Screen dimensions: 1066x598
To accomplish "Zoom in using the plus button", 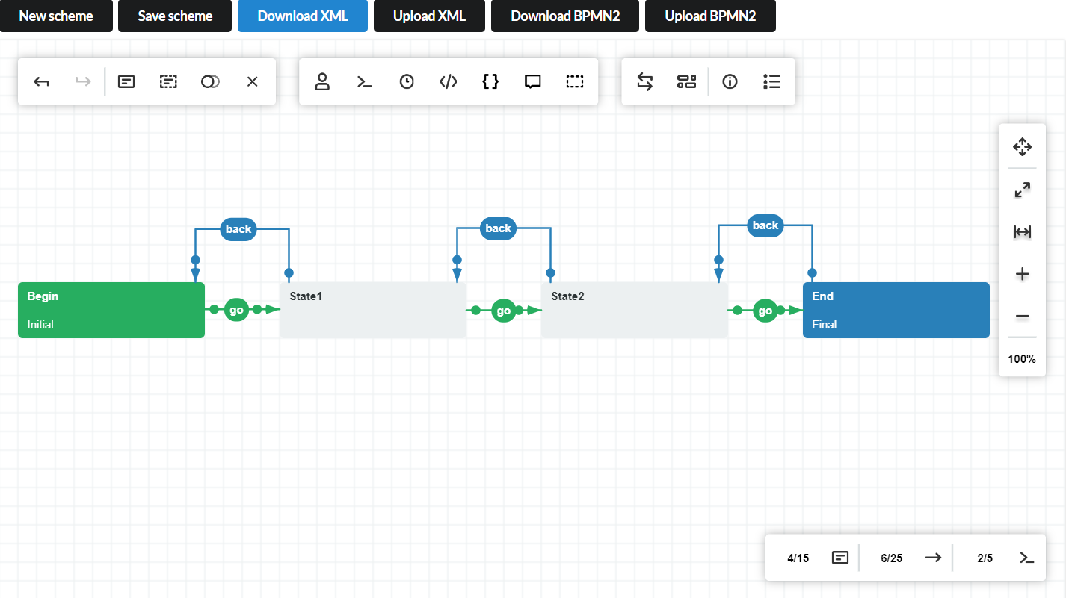I will point(1022,275).
